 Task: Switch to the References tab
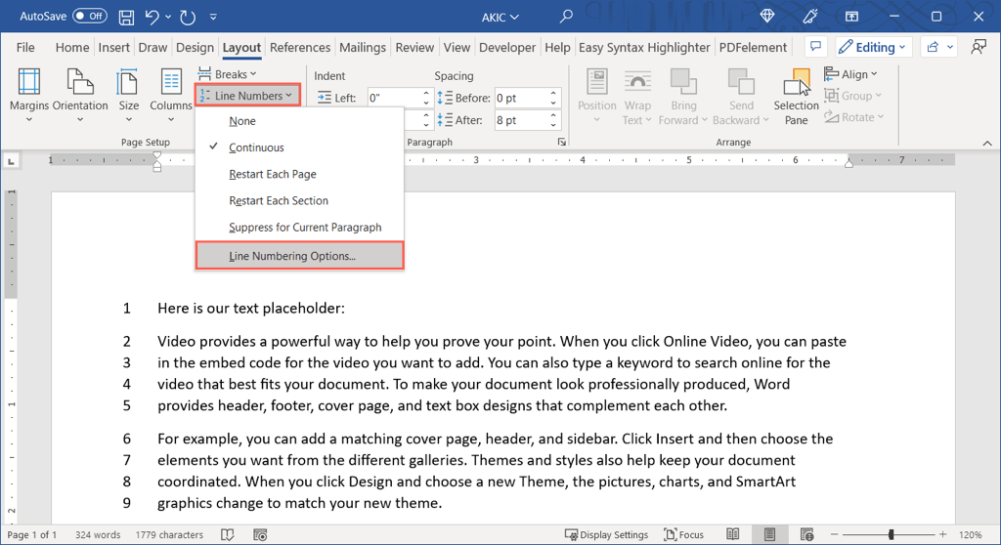point(300,47)
